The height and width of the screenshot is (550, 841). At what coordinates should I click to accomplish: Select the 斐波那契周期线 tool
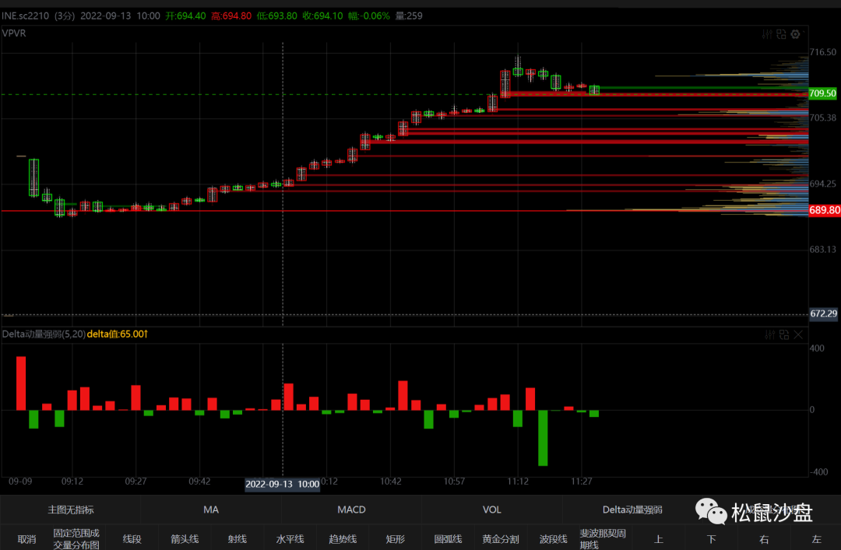pyautogui.click(x=603, y=539)
